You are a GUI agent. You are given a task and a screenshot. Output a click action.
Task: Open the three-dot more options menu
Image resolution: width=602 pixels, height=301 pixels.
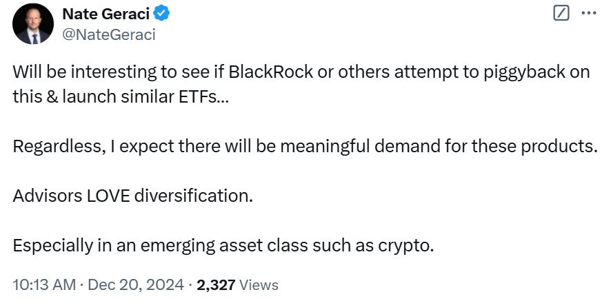(x=588, y=13)
